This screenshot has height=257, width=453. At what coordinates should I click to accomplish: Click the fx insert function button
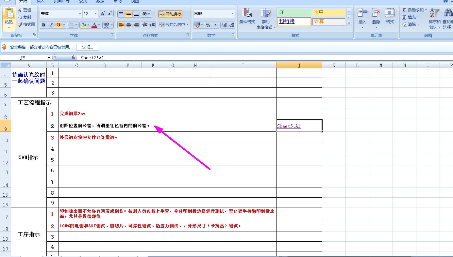[x=73, y=57]
